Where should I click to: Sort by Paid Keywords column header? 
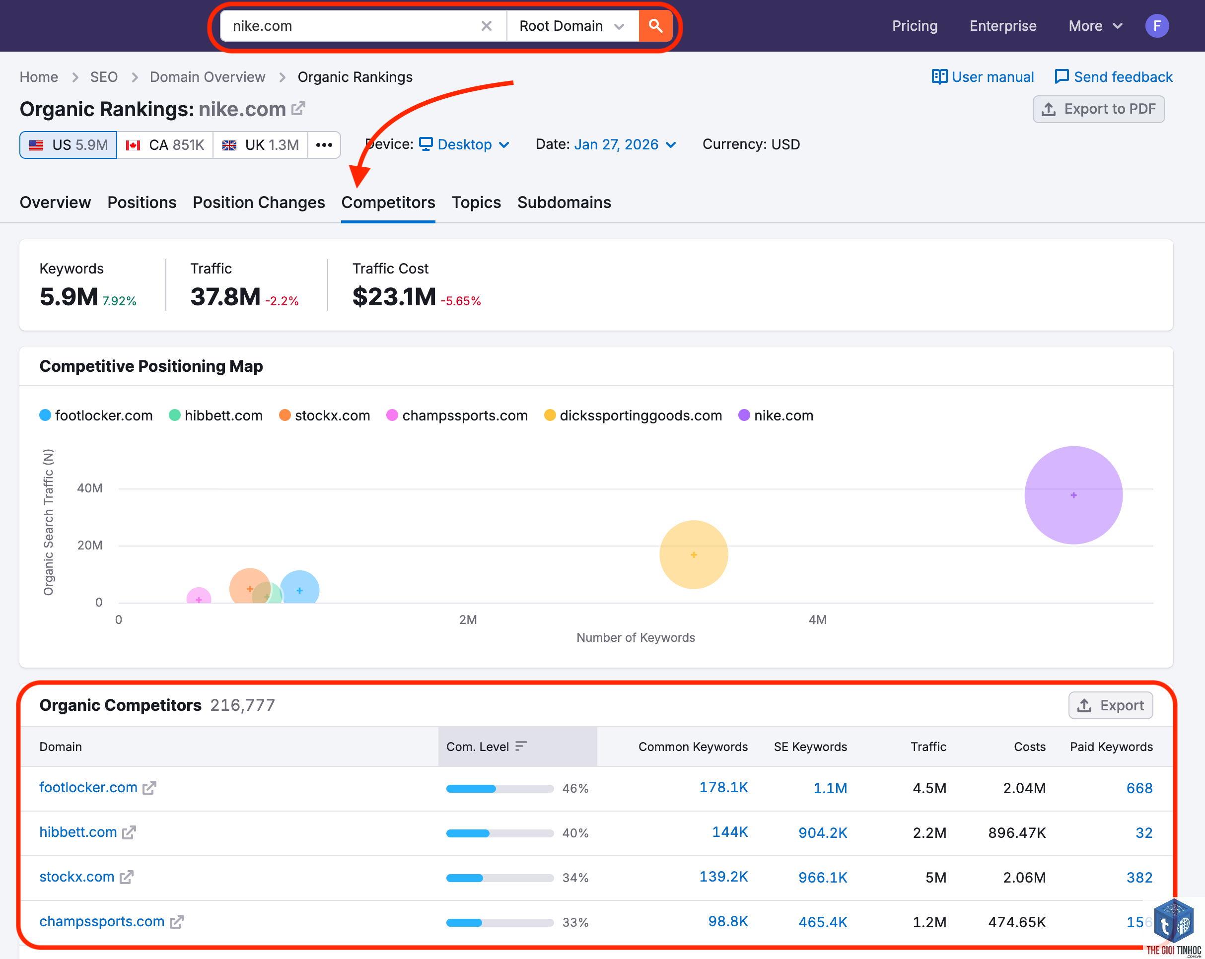[1111, 747]
